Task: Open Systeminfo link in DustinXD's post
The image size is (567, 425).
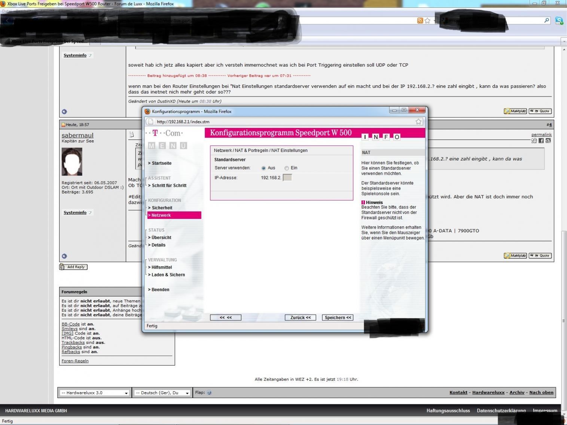Action: (75, 55)
